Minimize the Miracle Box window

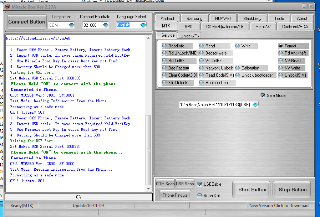pos(305,6)
